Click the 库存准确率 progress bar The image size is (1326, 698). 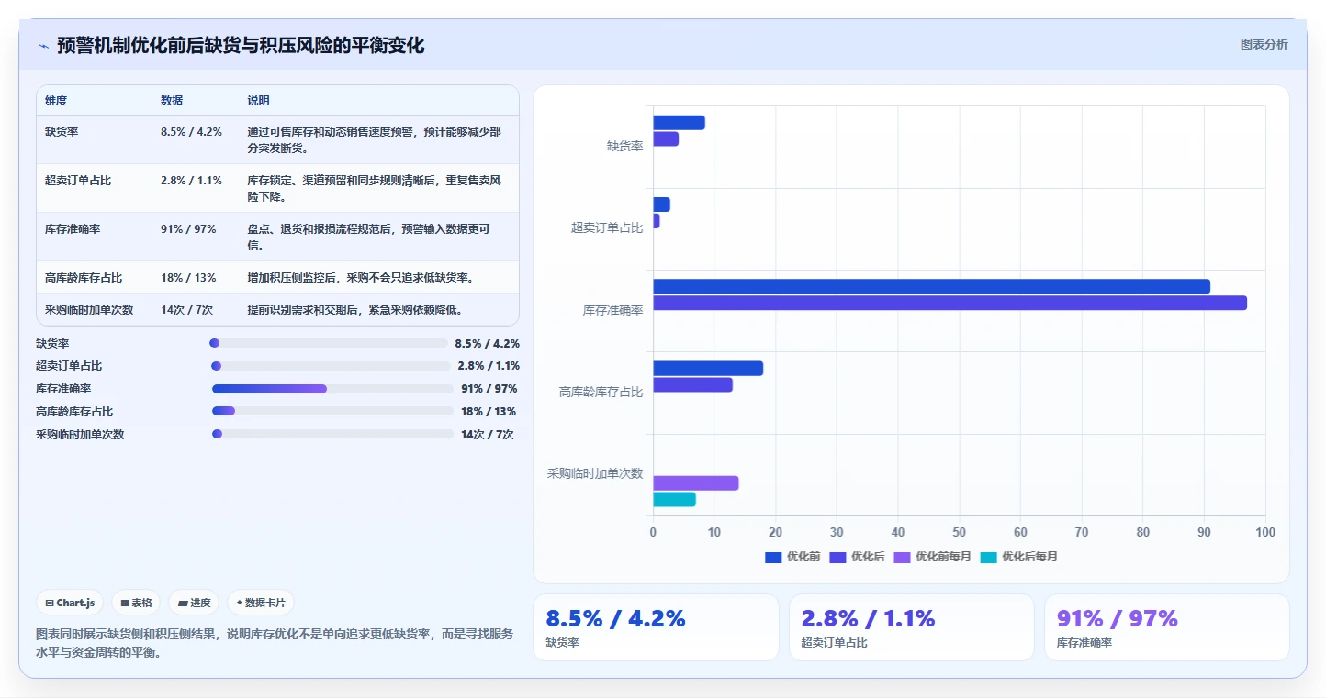click(x=333, y=389)
